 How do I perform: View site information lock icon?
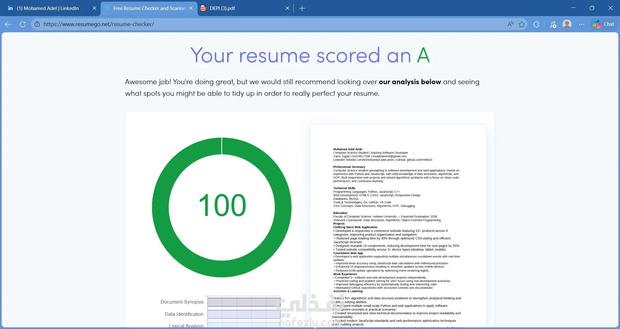[37, 24]
